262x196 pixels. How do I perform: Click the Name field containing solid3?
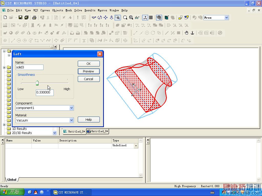coord(29,67)
